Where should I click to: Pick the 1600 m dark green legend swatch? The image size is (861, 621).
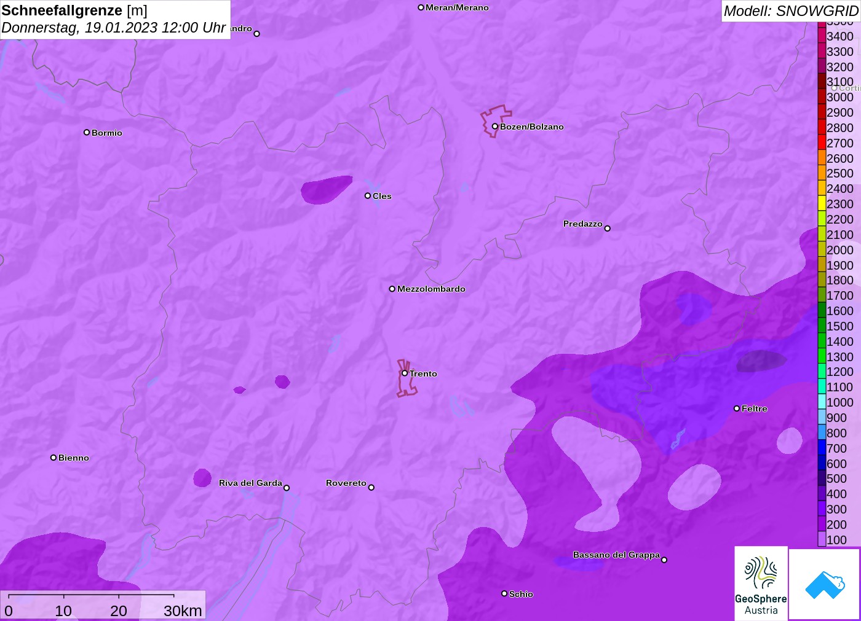point(822,311)
